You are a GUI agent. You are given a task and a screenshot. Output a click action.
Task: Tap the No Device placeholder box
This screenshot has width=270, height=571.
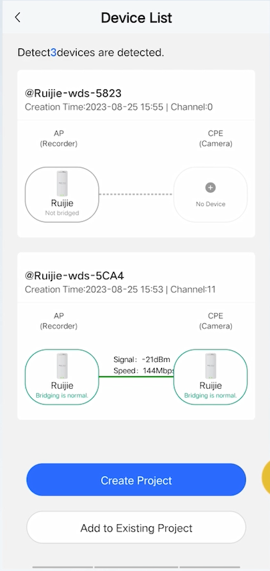[x=211, y=194]
